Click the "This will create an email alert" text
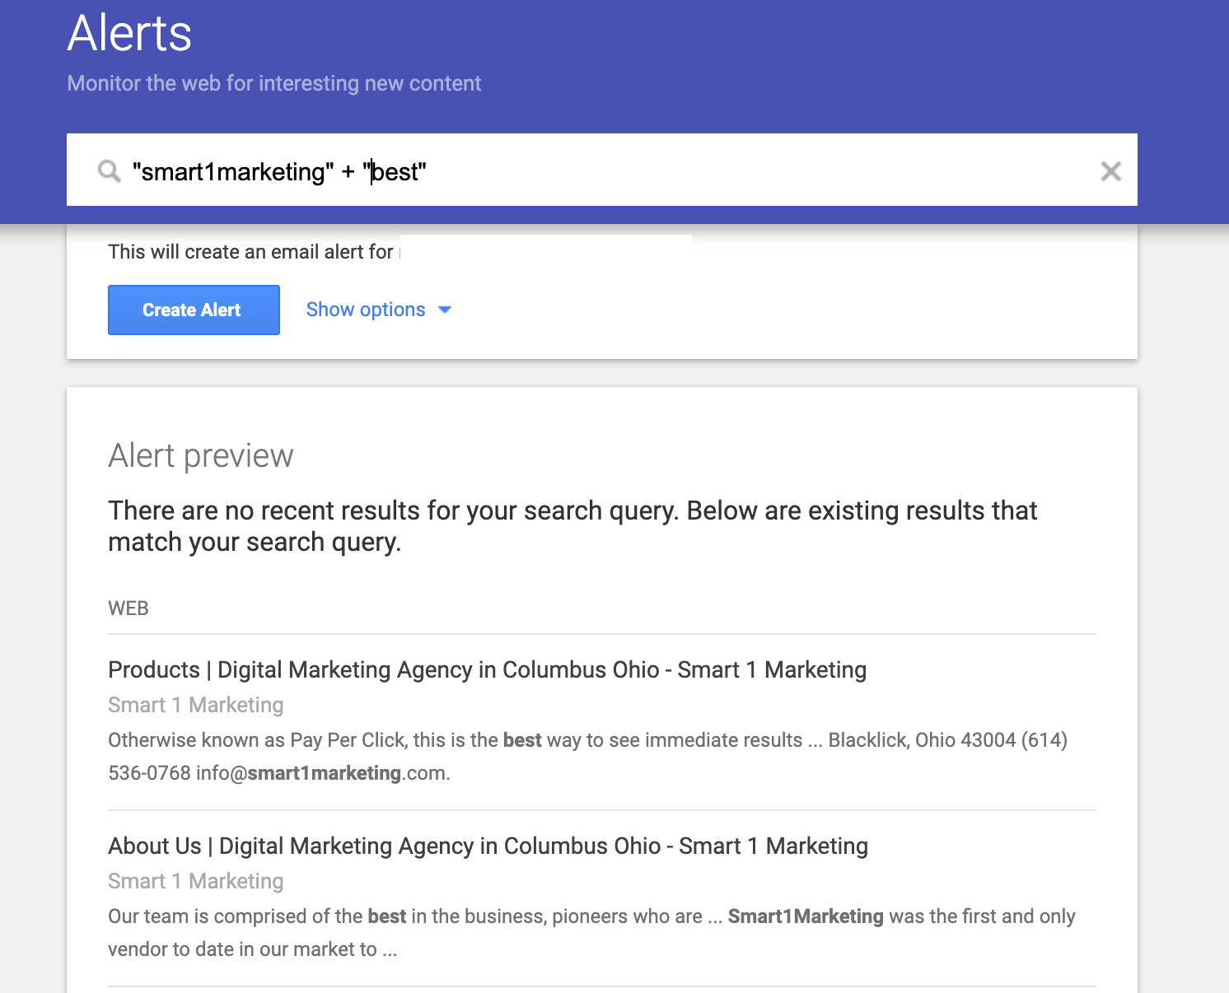Image resolution: width=1229 pixels, height=993 pixels. click(250, 252)
